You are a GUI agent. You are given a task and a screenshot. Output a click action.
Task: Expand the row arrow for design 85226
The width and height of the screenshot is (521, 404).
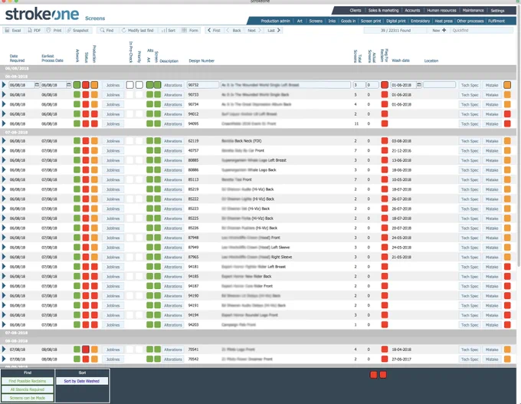tap(4, 228)
